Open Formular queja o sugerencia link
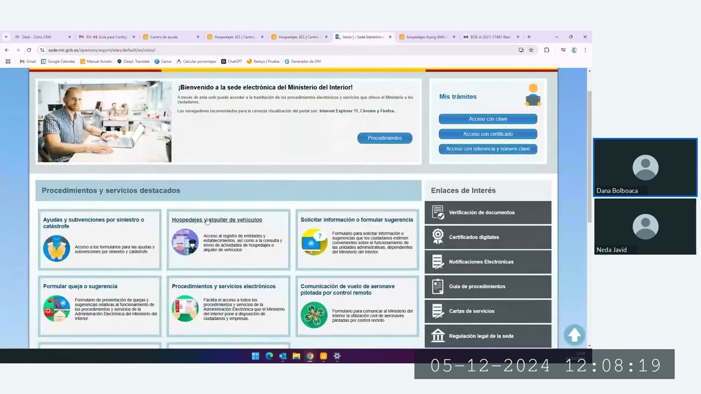 (x=80, y=286)
